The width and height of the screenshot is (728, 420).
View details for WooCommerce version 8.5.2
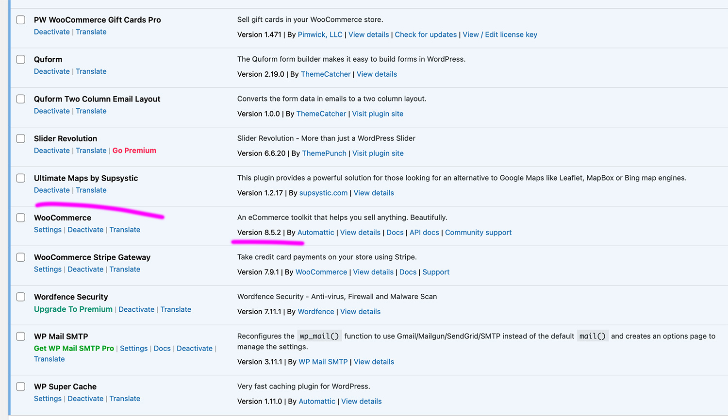360,233
